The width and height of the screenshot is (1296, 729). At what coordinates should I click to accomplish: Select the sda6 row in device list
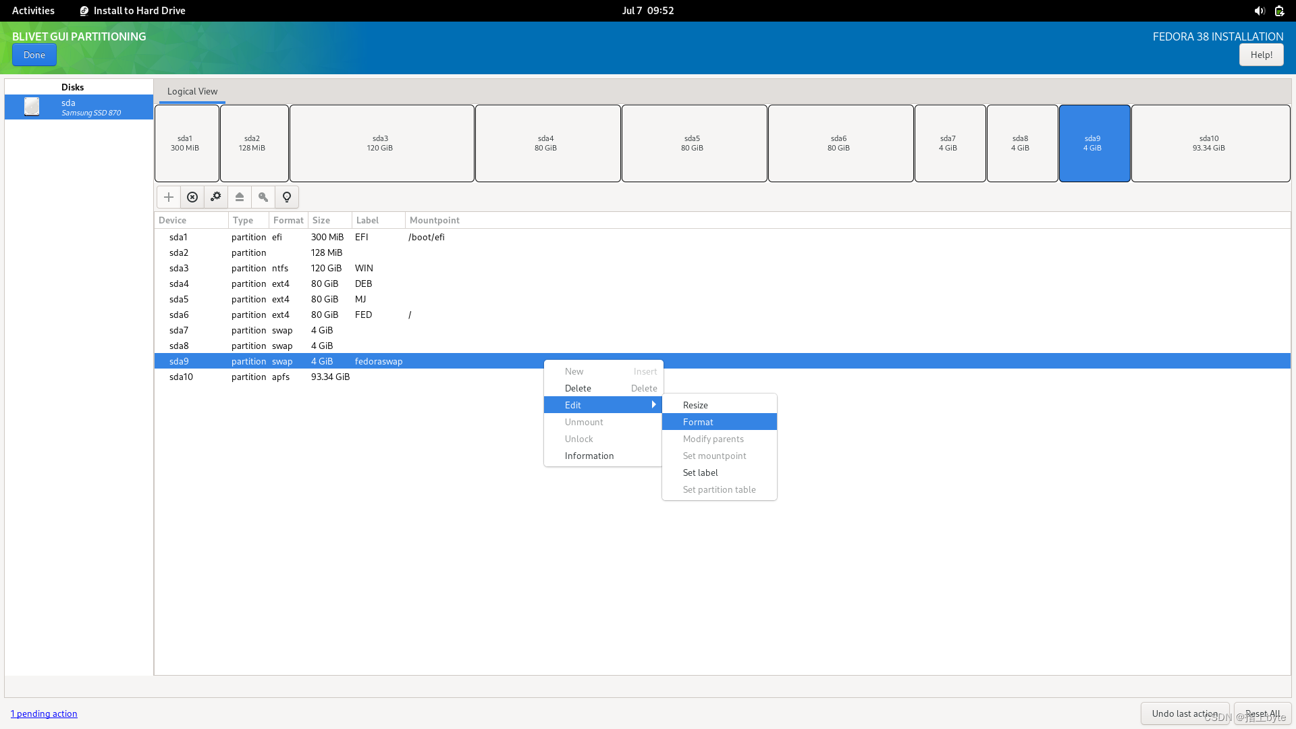tap(179, 315)
